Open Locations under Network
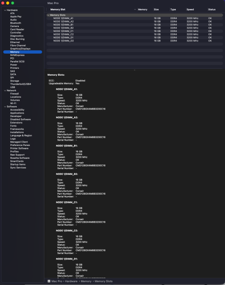225x285 pixels. [x=16, y=97]
